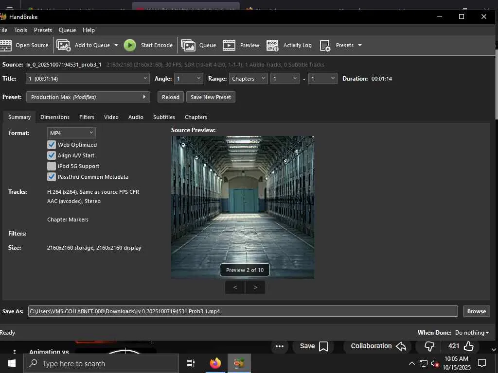Click the Add to Queue icon
The height and width of the screenshot is (373, 498).
(x=64, y=45)
